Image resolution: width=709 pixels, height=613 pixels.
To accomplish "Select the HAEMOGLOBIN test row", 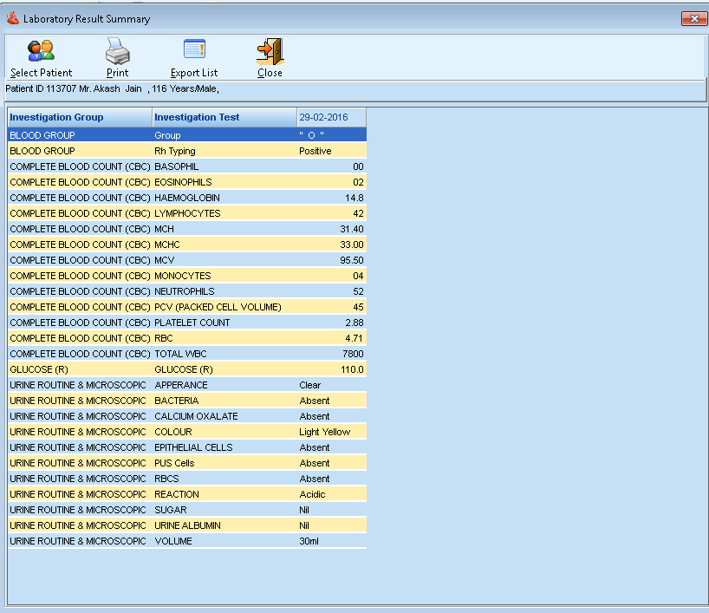I will tap(187, 198).
